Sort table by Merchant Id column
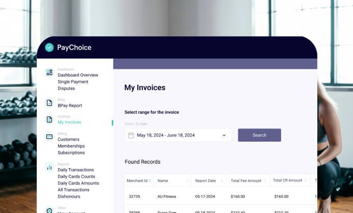The image size is (353, 213). tap(138, 180)
